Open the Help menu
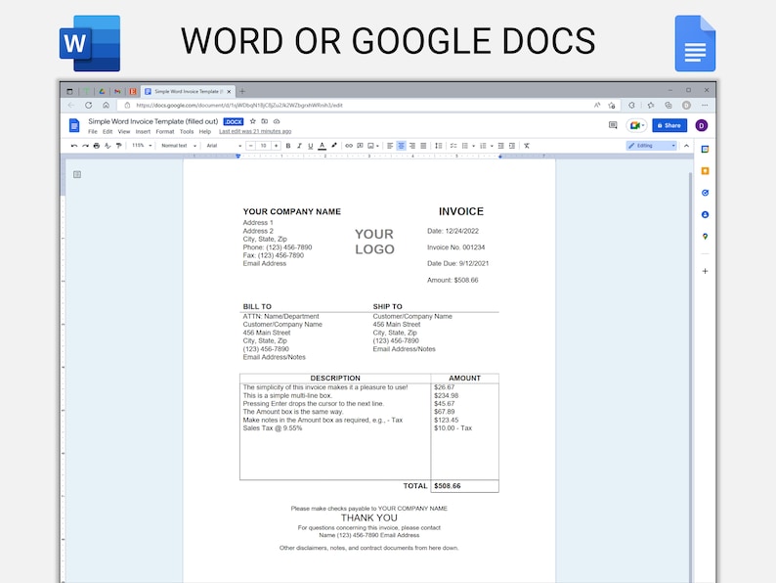The height and width of the screenshot is (583, 776). tap(205, 132)
